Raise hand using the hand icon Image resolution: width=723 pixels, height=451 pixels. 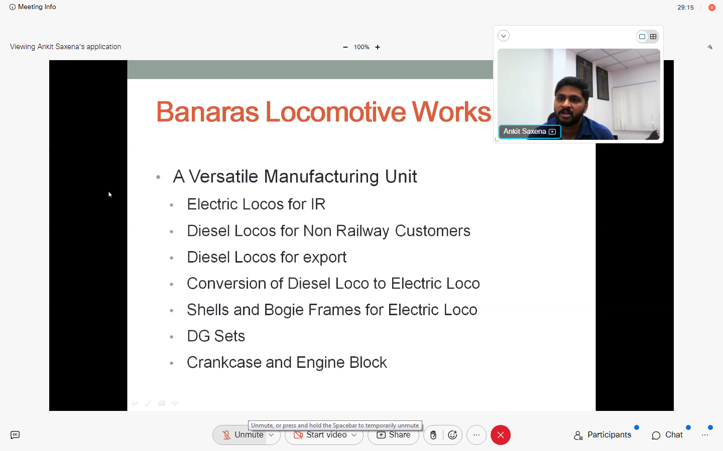point(433,435)
